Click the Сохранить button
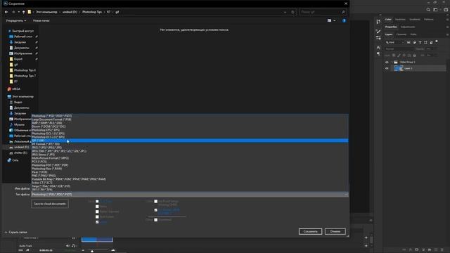This screenshot has height=253, width=450. pos(310,231)
